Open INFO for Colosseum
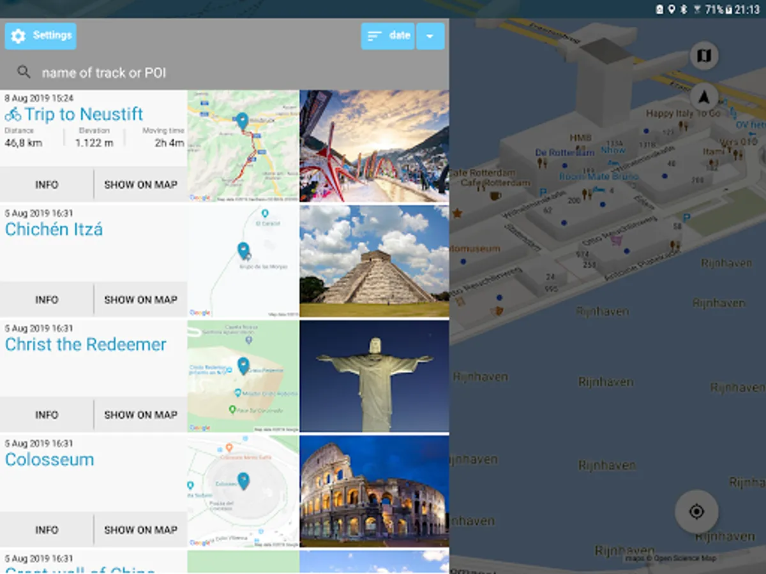Viewport: 766px width, 574px height. [47, 530]
